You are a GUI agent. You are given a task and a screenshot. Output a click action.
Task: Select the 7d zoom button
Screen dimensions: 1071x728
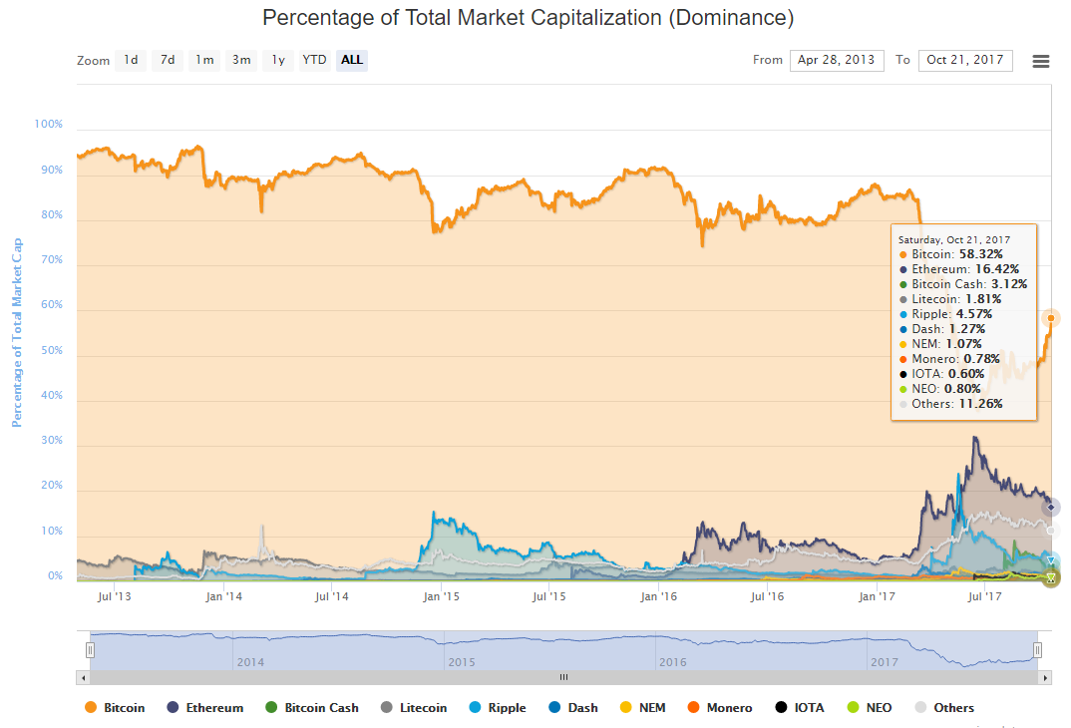(168, 60)
